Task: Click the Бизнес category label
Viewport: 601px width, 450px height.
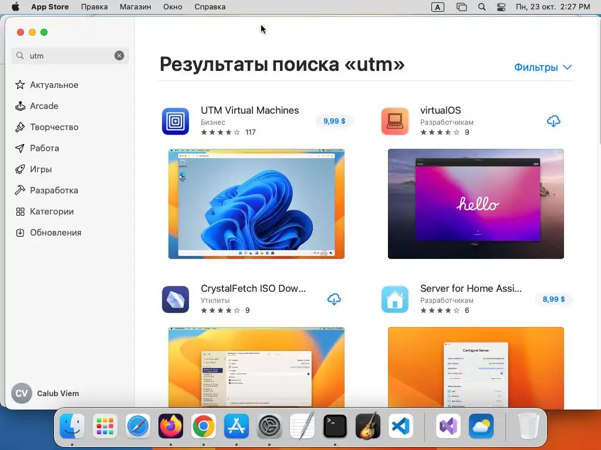Action: [x=212, y=122]
